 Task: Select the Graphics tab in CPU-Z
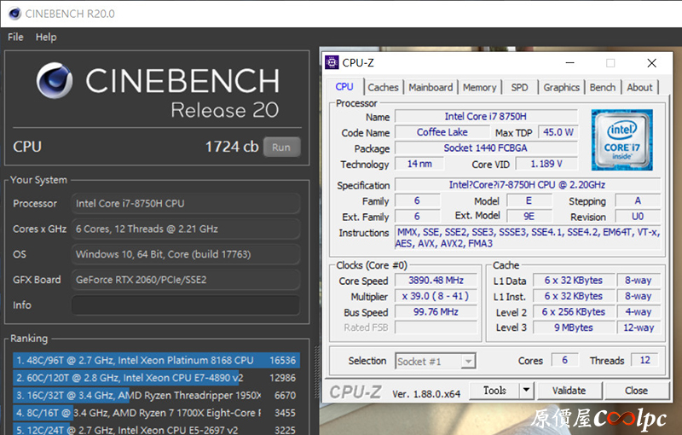(x=561, y=88)
